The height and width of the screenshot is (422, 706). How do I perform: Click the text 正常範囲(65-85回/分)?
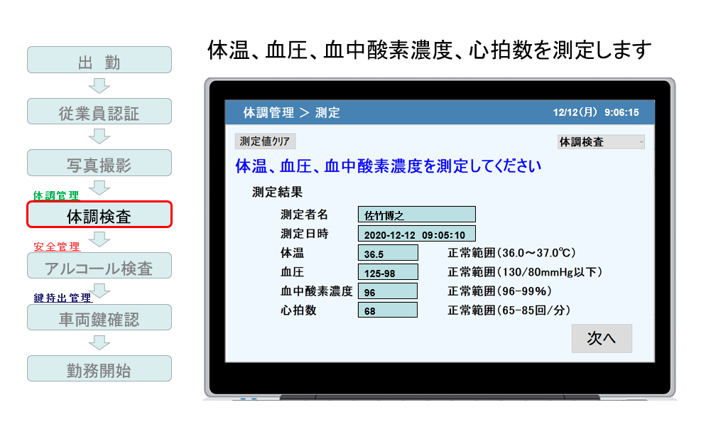pos(509,310)
